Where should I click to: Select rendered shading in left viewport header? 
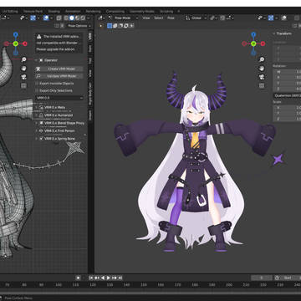[x=83, y=18]
